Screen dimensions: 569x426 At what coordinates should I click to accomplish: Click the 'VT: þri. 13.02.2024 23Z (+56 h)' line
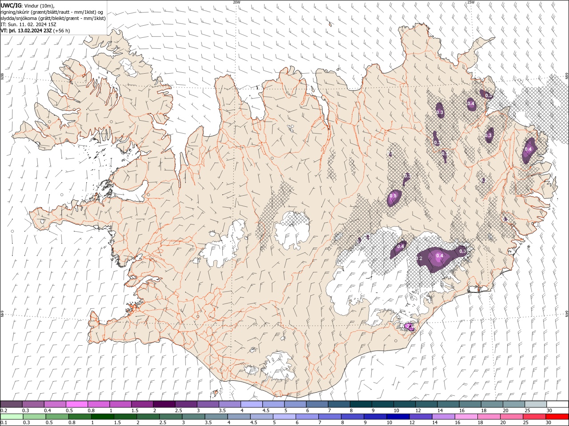[x=34, y=31]
